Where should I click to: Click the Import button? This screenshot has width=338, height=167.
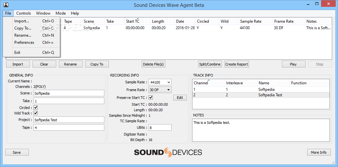pyautogui.click(x=18, y=64)
